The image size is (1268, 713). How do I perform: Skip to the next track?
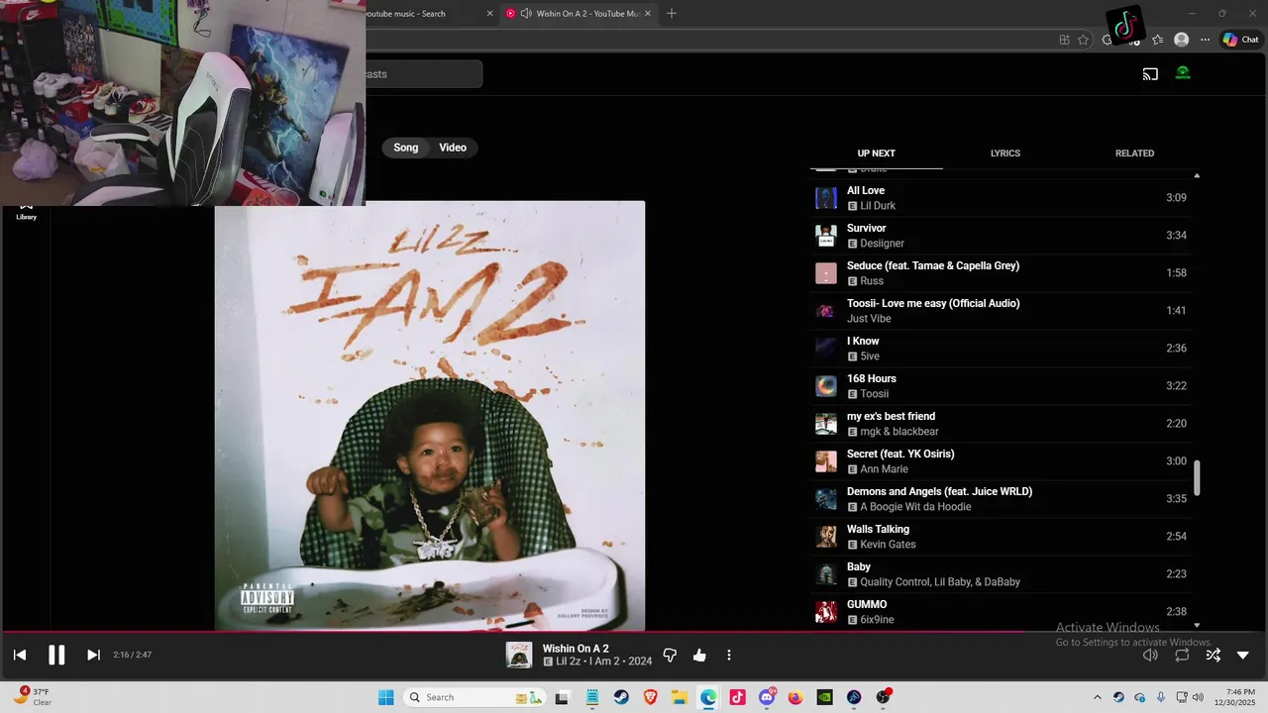click(x=93, y=655)
